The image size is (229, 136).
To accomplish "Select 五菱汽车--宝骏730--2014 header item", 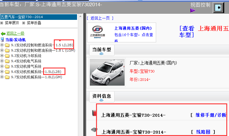I will [x=39, y=17].
